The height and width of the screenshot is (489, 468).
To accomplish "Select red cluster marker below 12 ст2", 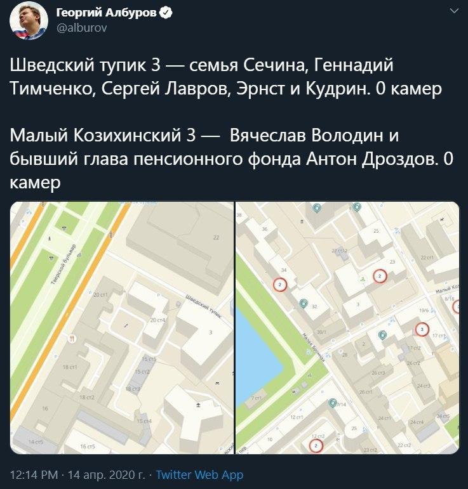I will click(x=314, y=445).
